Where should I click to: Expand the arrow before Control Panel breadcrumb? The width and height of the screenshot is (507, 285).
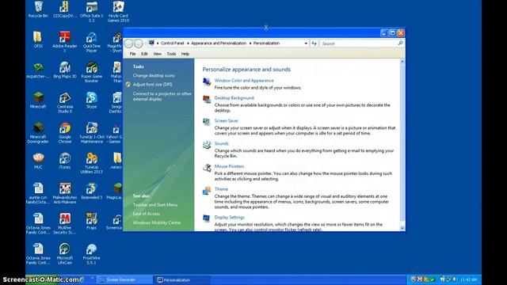[x=158, y=43]
